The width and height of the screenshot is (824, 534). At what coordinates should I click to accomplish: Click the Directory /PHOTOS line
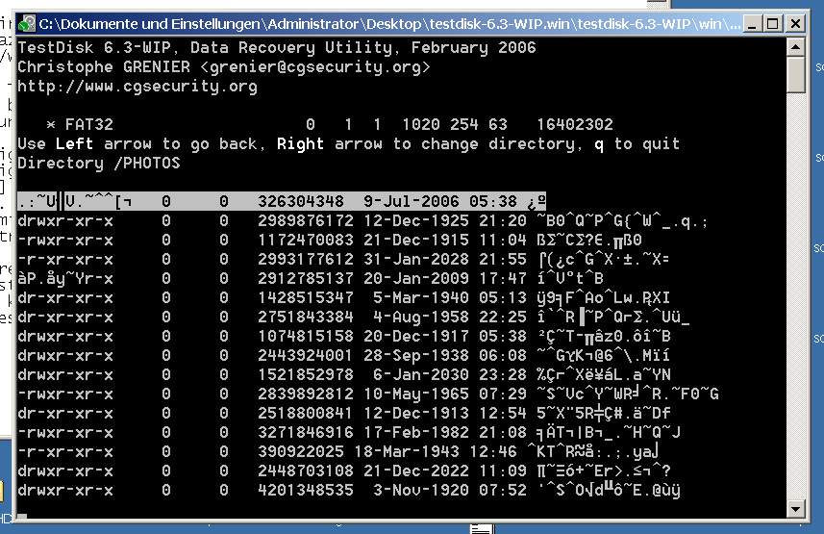coord(99,164)
